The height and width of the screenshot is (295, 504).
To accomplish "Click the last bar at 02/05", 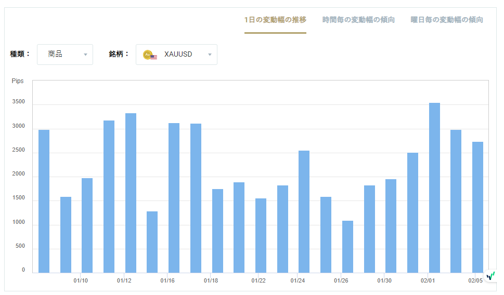I will pyautogui.click(x=477, y=207).
